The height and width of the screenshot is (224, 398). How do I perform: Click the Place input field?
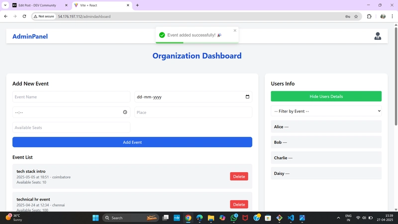coord(193,112)
